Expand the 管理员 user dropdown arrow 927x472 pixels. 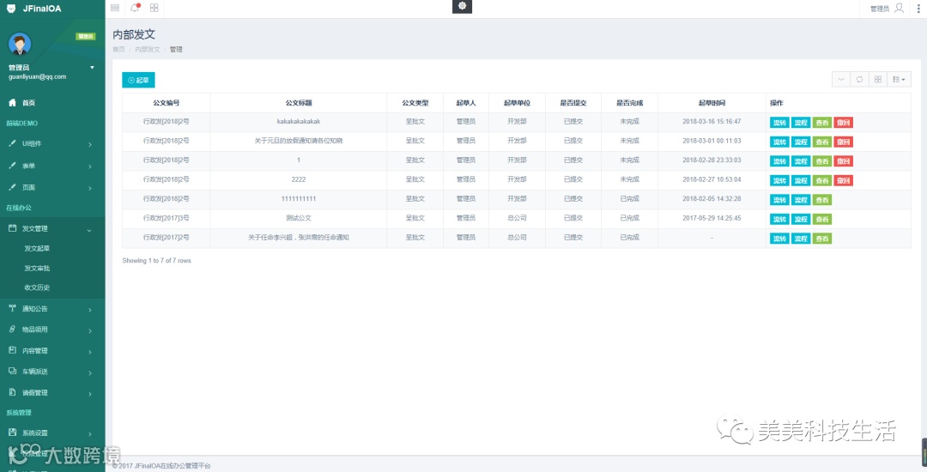point(92,68)
